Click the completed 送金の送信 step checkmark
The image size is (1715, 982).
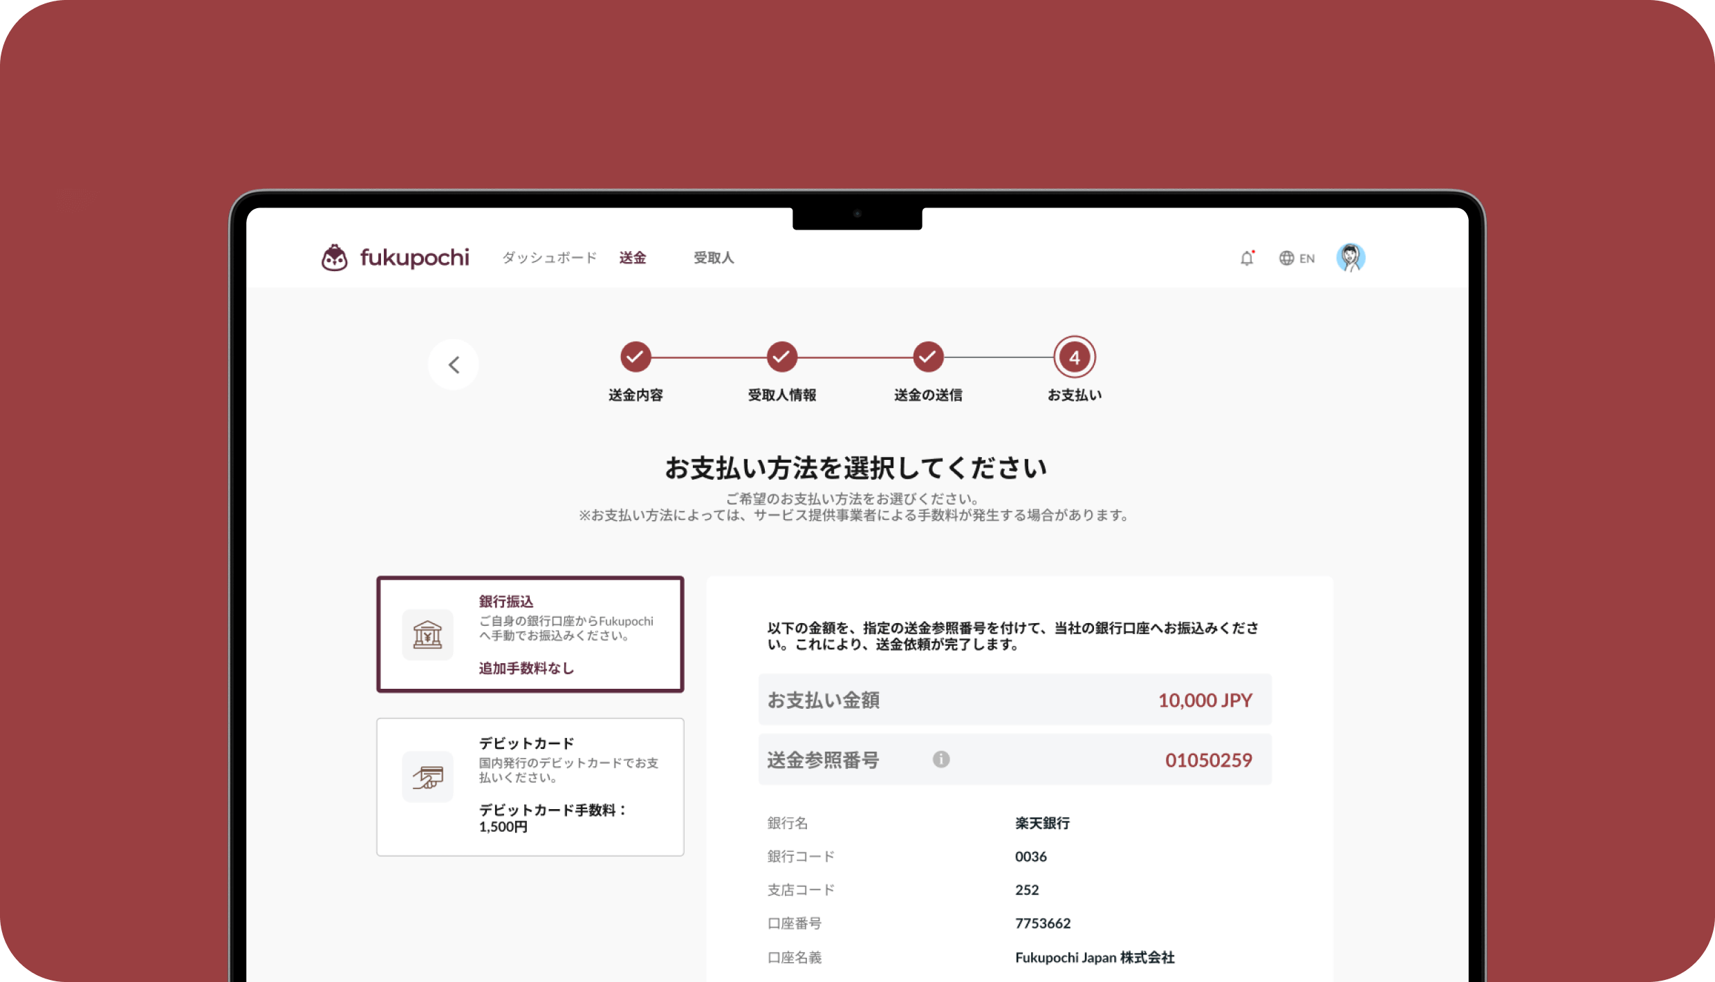tap(928, 357)
